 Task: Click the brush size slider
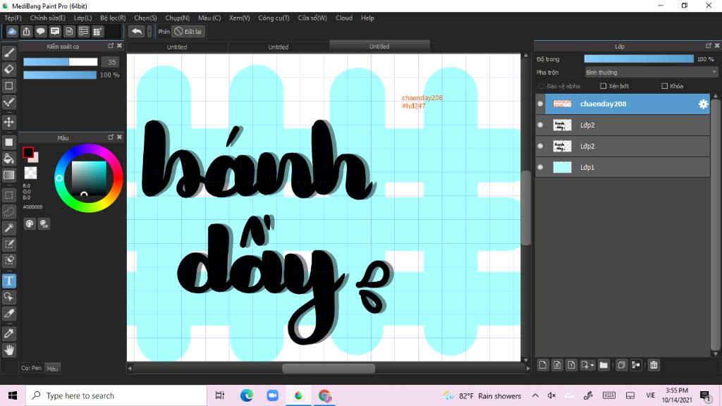(61, 62)
